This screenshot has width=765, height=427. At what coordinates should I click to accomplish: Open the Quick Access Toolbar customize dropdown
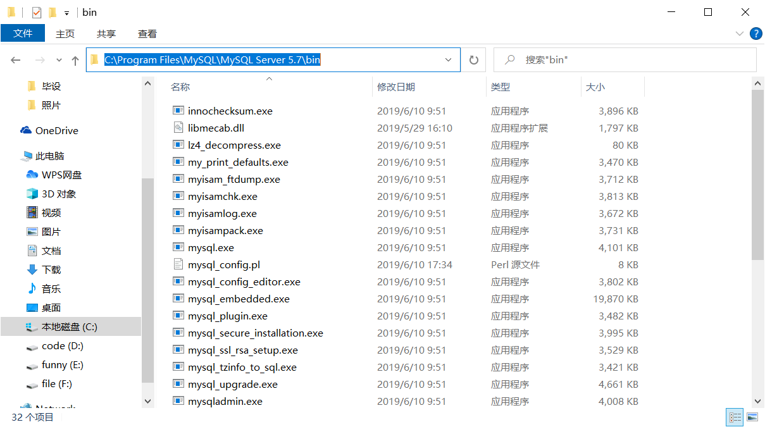coord(66,13)
